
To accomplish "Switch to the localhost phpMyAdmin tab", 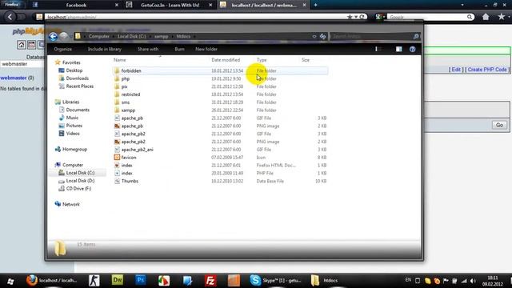I will click(x=264, y=5).
